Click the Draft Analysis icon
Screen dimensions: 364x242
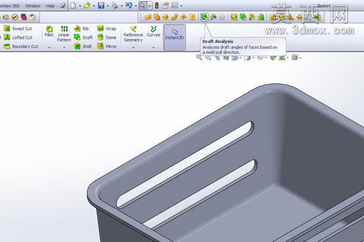[x=204, y=17]
